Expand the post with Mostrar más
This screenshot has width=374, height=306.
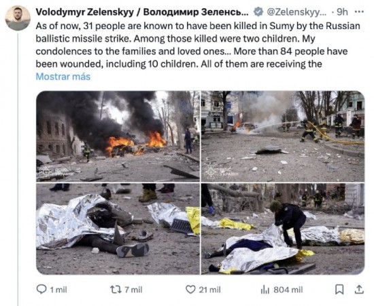coord(63,77)
